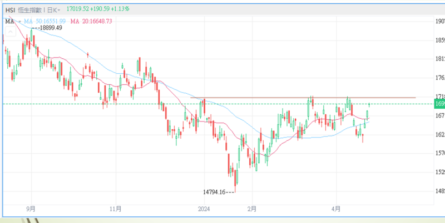
Task: Click the 9月 date axis label
Action: click(31, 209)
